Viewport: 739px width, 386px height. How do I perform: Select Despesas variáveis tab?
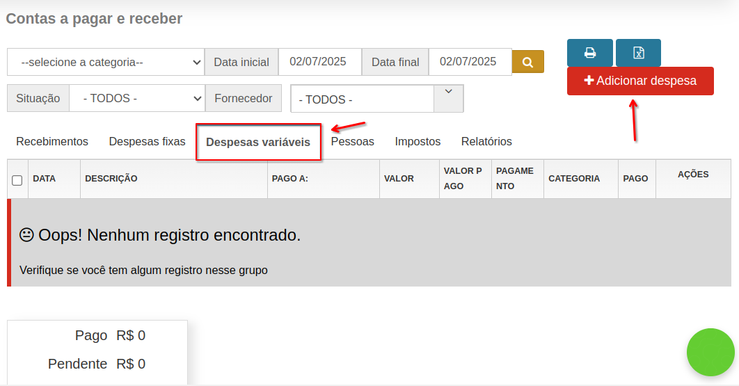[x=257, y=143]
